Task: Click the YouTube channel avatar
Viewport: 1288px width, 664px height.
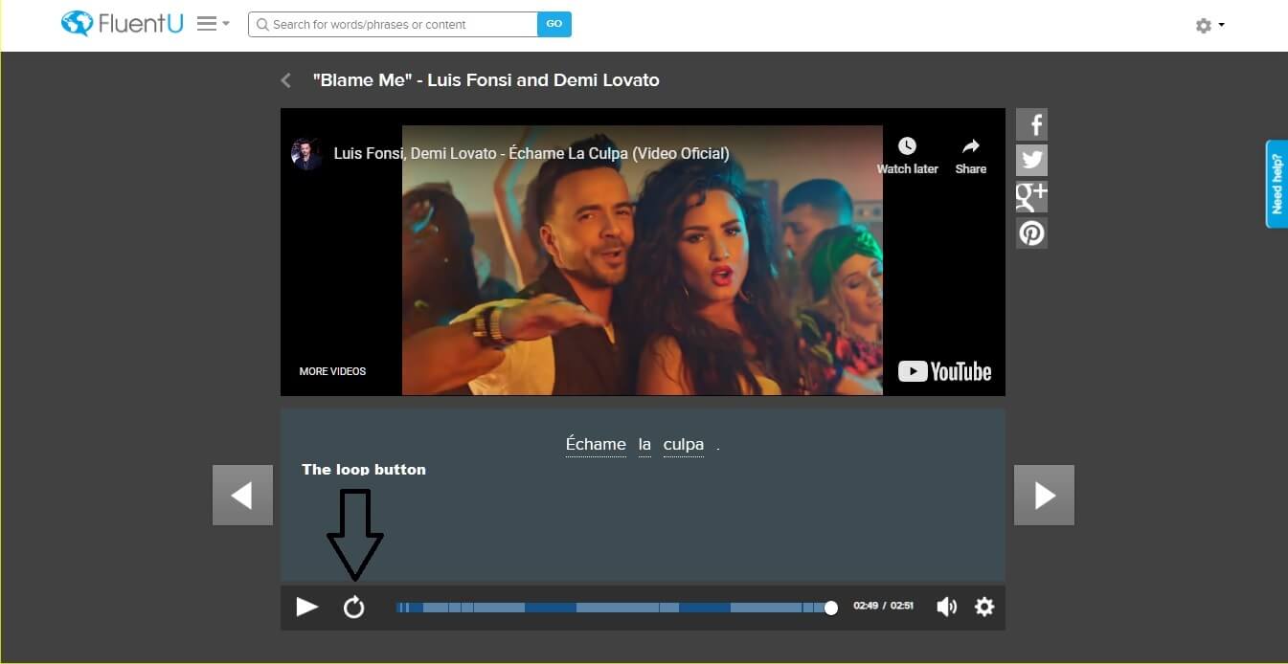Action: (x=306, y=153)
